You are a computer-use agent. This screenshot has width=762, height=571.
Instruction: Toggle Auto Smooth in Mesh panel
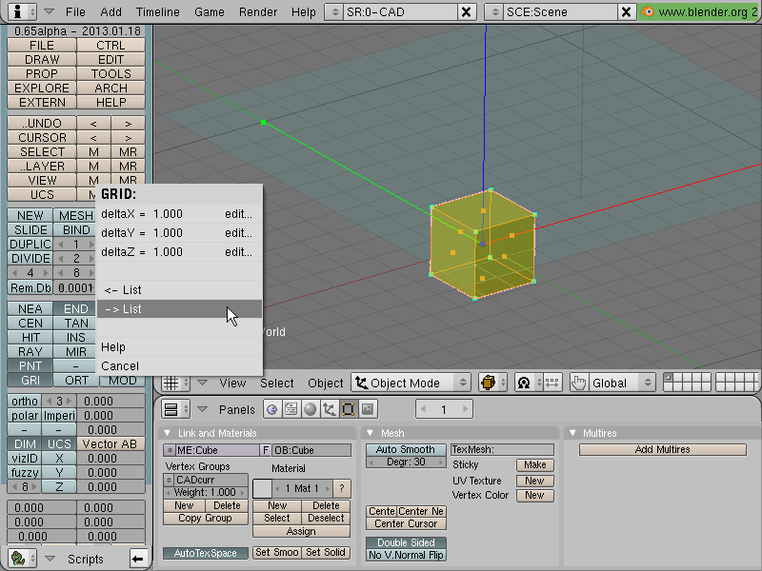[x=406, y=449]
